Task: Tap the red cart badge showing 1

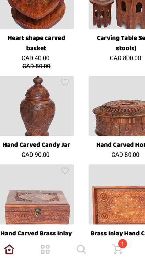Action: click(122, 244)
